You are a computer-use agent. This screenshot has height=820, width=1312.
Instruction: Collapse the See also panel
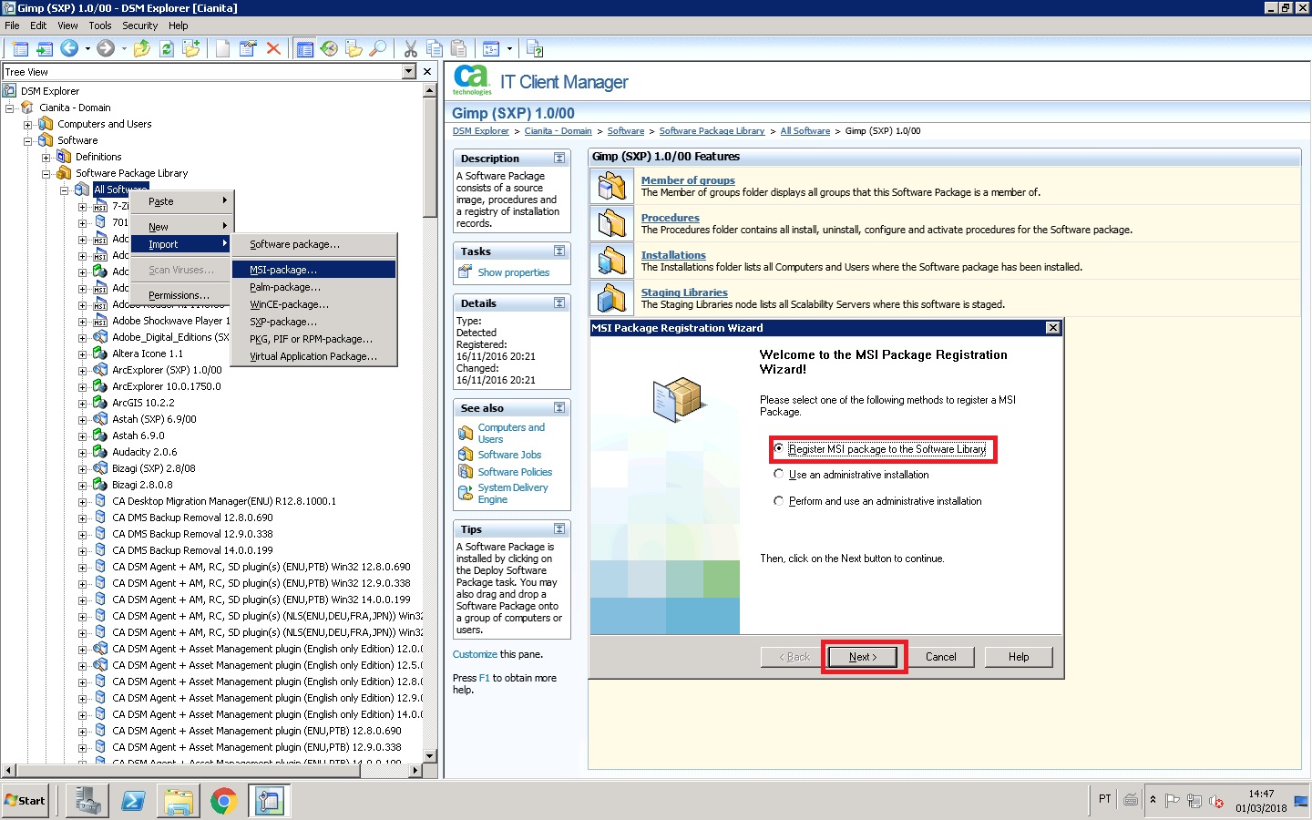(559, 408)
